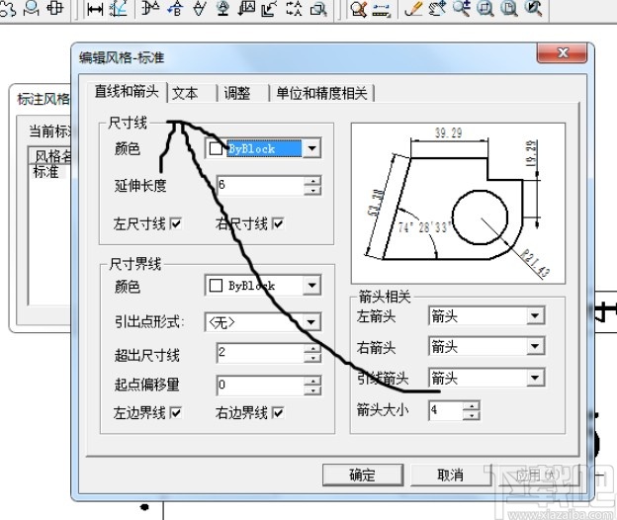Switch to the 单位和精度相关 tab
The height and width of the screenshot is (520, 617).
pos(321,94)
